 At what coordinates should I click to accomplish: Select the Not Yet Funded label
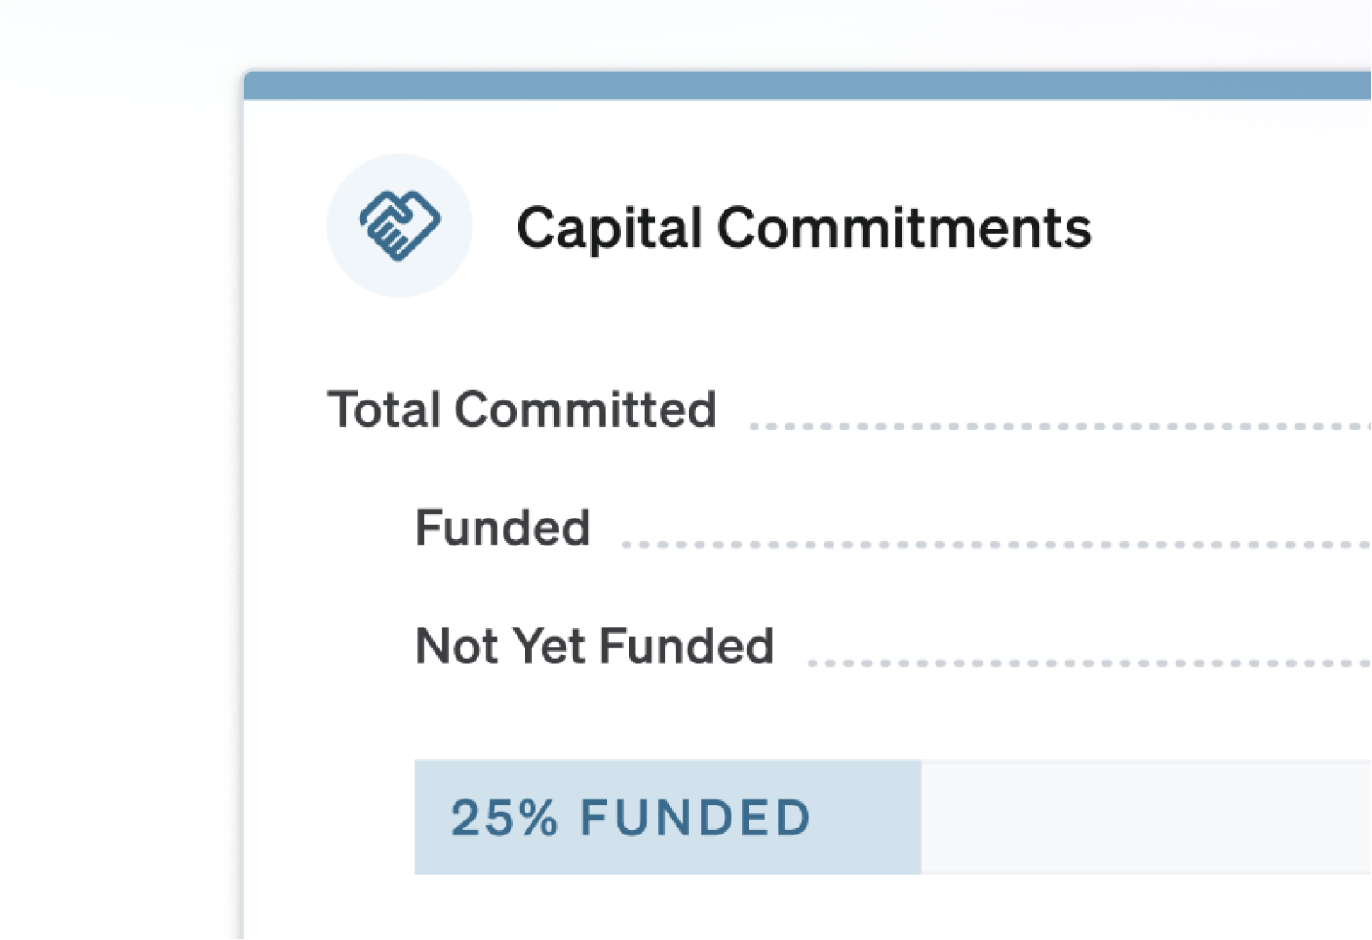pyautogui.click(x=595, y=646)
